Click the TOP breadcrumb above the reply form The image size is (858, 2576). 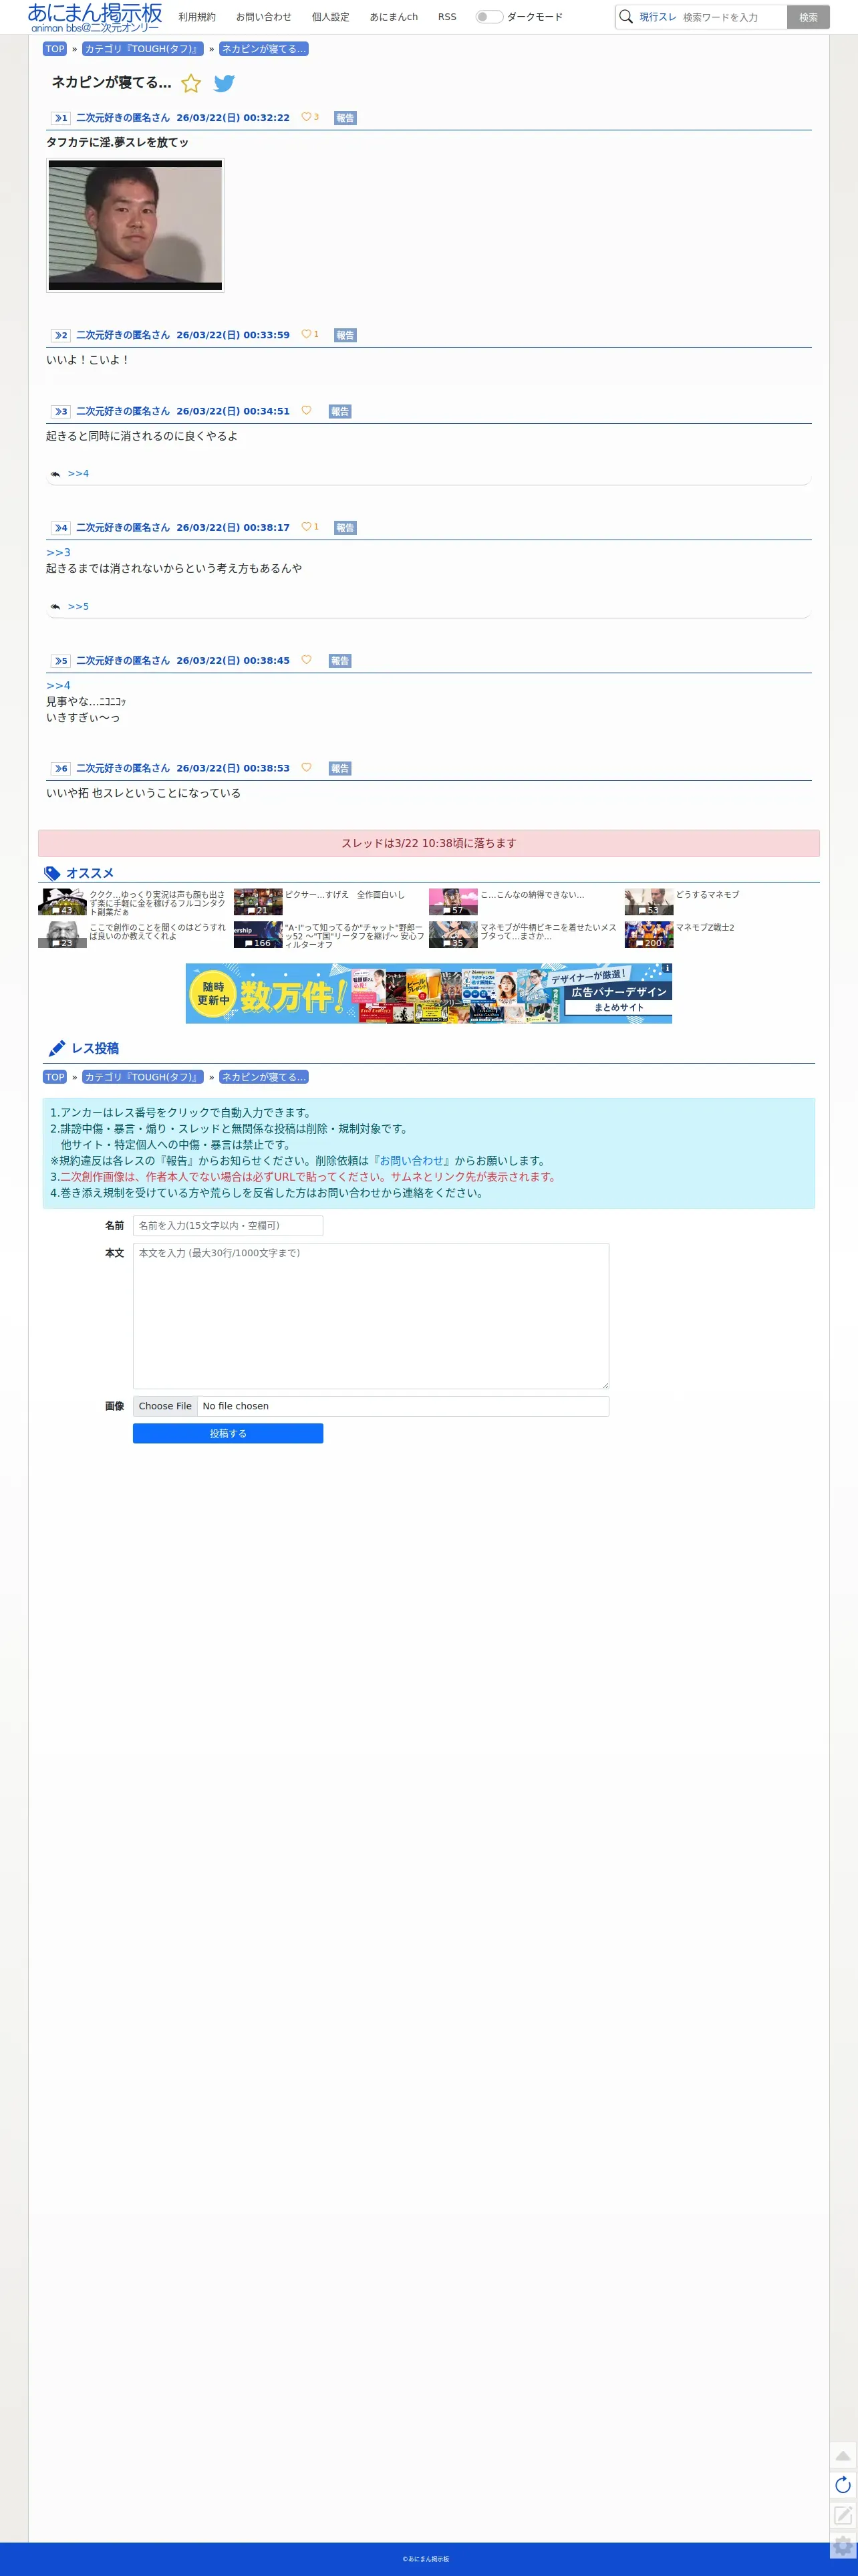point(55,1077)
